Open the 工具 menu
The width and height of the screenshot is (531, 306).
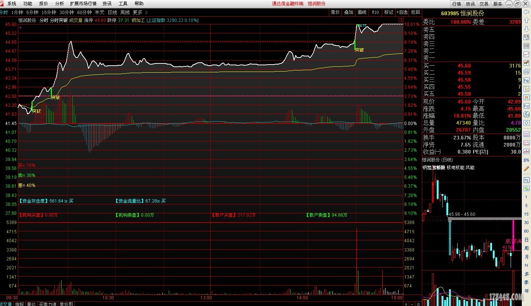point(123,3)
